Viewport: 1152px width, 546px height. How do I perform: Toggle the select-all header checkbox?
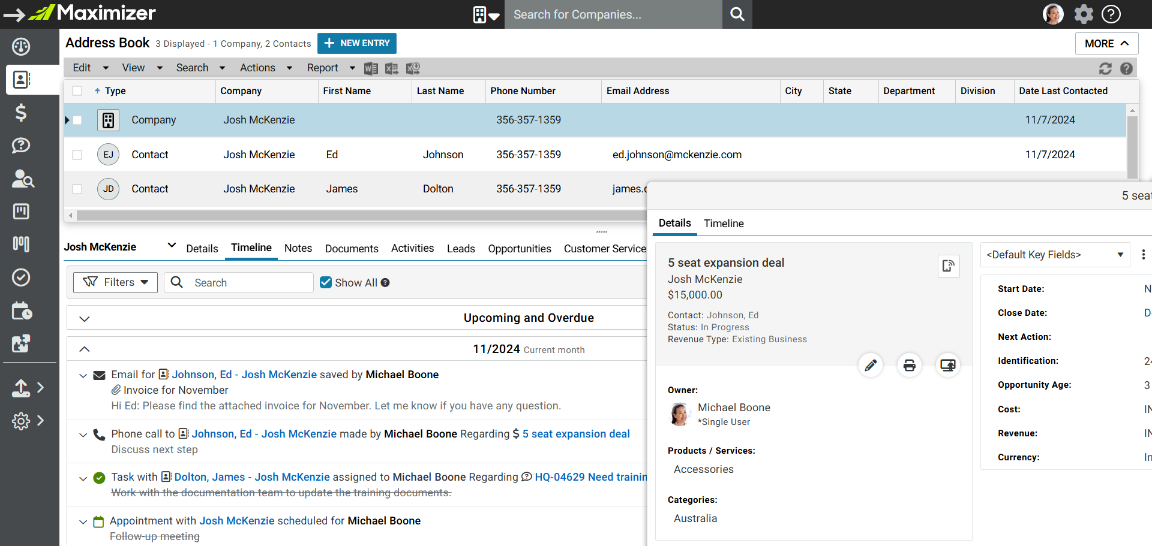coord(77,91)
